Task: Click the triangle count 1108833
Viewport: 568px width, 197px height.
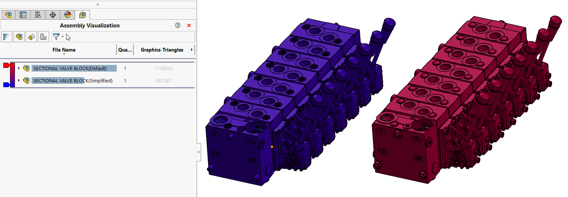Action: pos(164,69)
